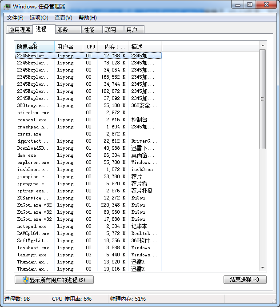
Task: Sort by 映像名称 column header
Action: click(x=35, y=47)
